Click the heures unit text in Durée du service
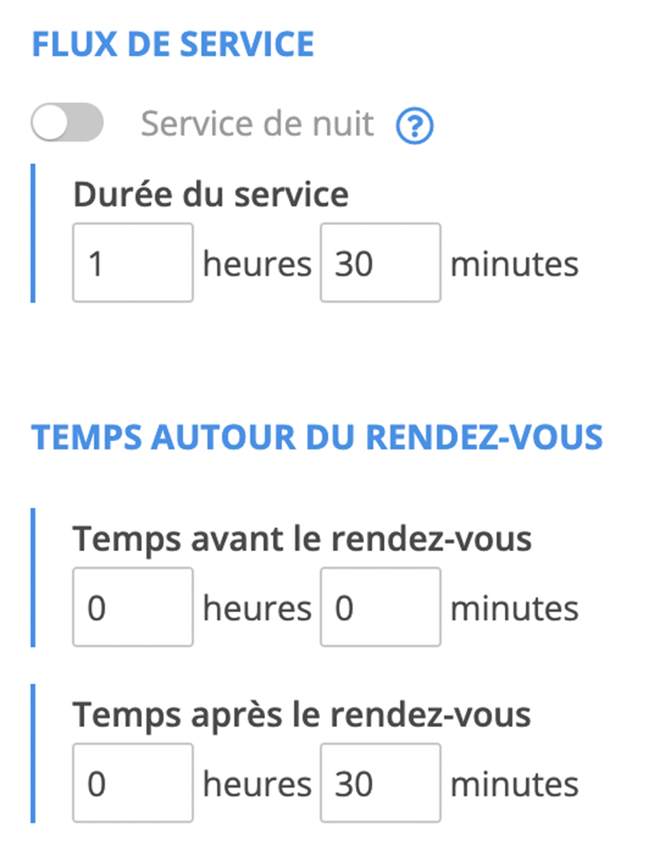The width and height of the screenshot is (654, 850). click(x=257, y=264)
